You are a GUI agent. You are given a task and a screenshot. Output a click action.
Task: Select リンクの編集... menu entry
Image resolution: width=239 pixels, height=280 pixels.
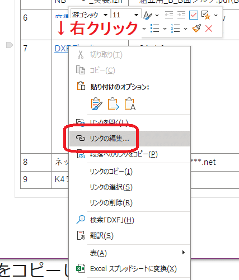pos(129,139)
